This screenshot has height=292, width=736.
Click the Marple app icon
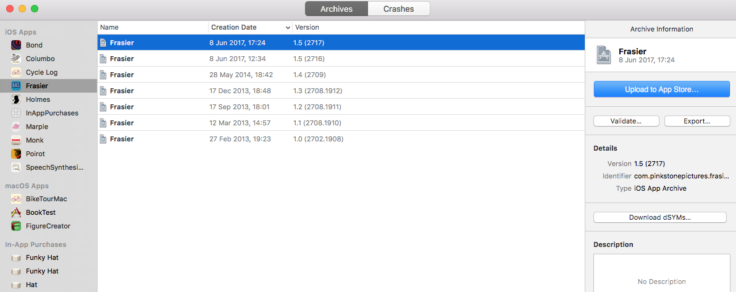point(16,127)
